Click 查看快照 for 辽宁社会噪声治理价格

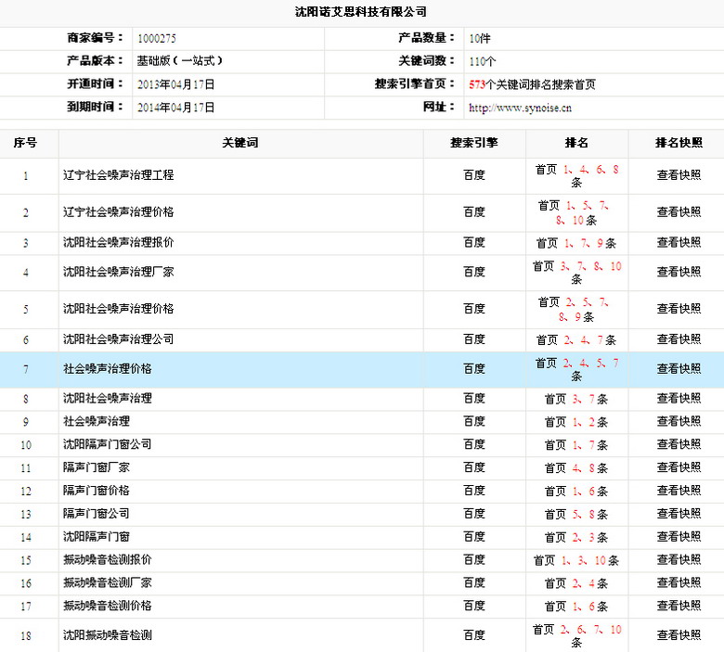679,212
